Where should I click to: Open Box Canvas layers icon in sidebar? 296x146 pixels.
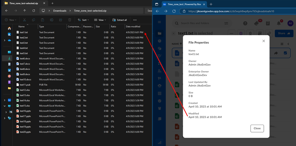[160, 86]
